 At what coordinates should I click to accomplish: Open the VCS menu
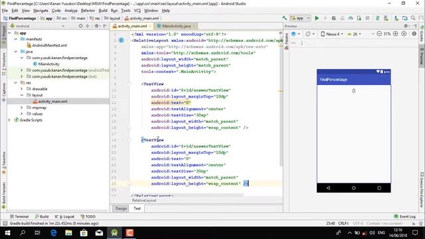[137, 11]
